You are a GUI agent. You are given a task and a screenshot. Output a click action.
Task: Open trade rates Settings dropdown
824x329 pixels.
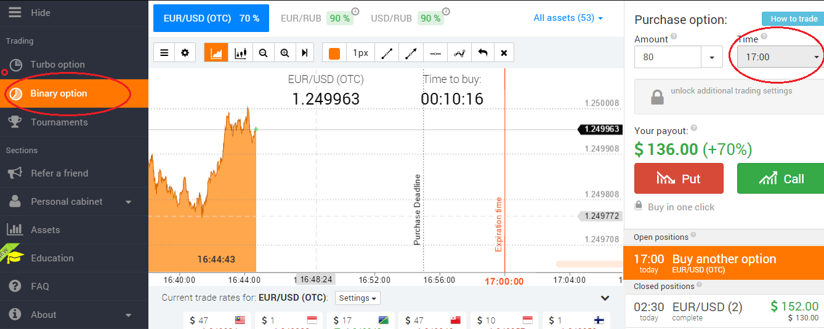[x=358, y=298]
